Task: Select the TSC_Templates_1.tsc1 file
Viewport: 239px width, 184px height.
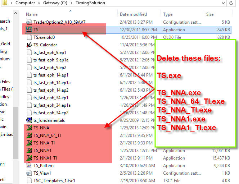Action: tap(54, 181)
